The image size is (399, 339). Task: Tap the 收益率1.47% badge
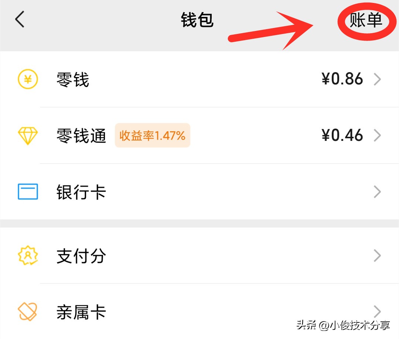(x=152, y=135)
